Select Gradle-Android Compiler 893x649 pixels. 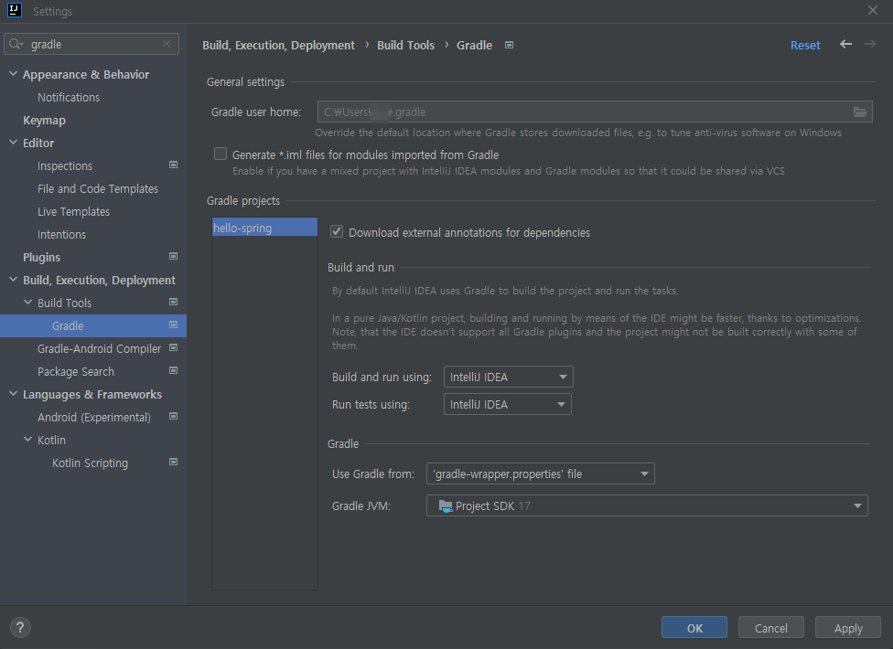(99, 348)
